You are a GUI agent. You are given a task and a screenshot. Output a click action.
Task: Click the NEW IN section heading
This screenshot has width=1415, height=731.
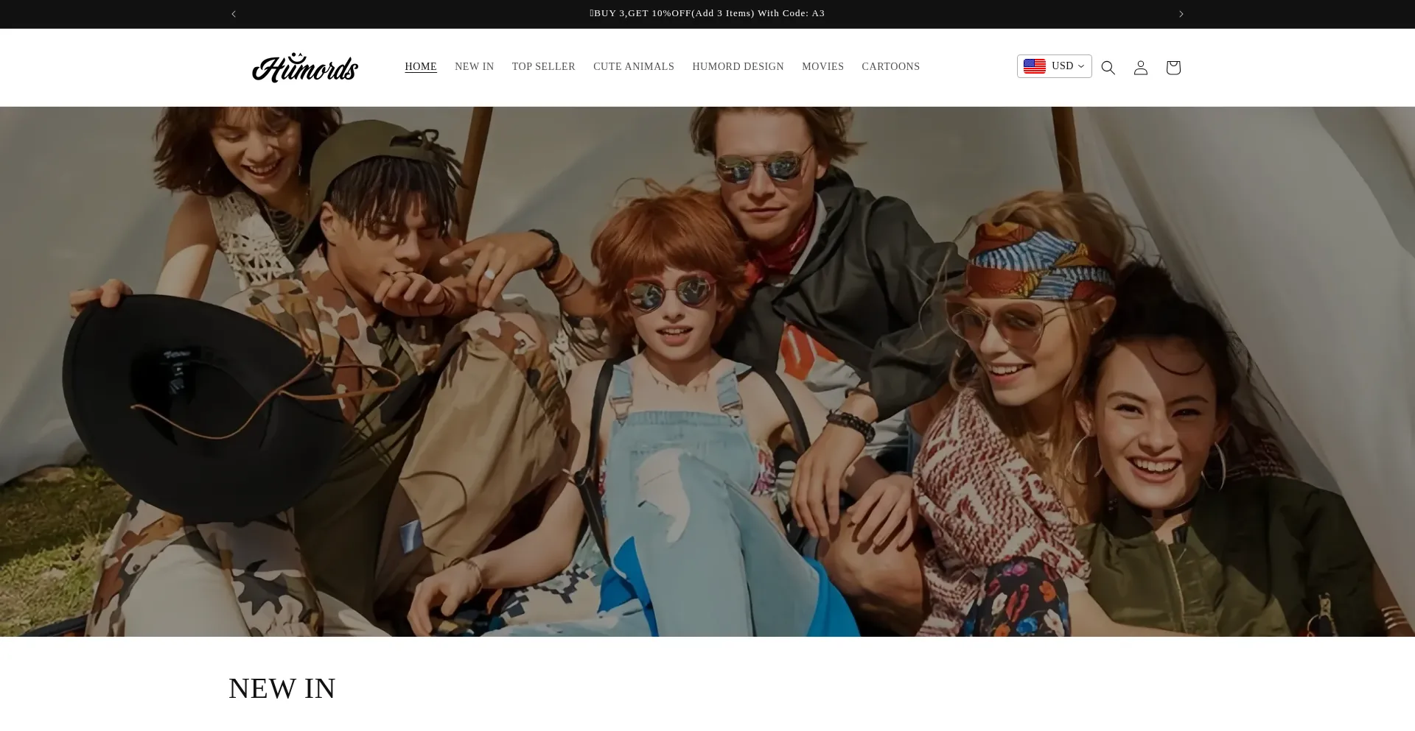point(282,689)
